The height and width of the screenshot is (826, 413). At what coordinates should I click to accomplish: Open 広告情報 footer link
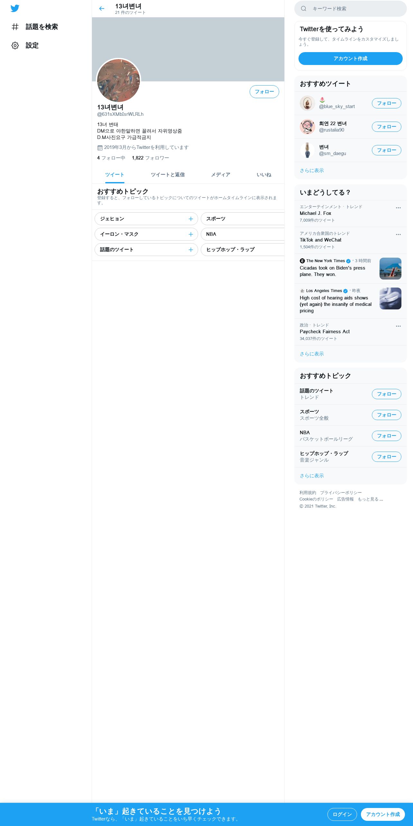[345, 499]
